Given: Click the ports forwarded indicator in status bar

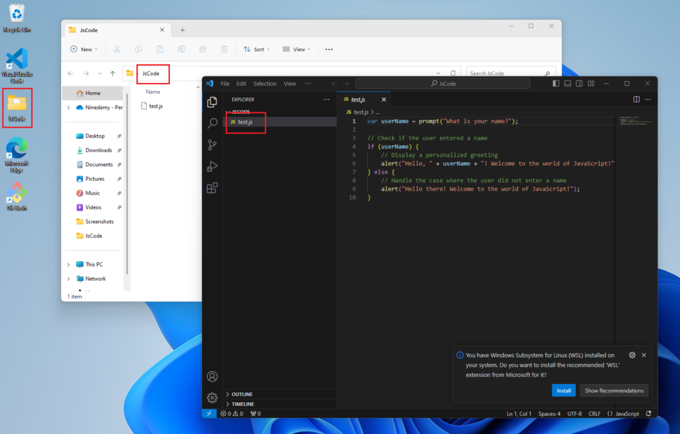Looking at the screenshot, I should click(x=256, y=413).
